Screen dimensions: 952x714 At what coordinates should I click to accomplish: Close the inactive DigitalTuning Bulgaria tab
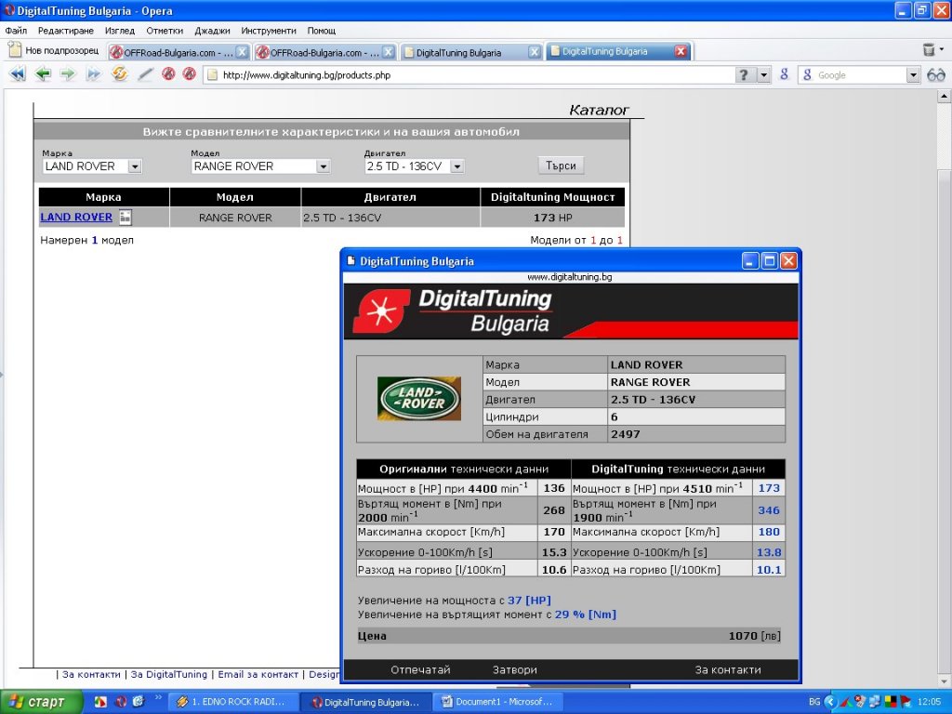(x=535, y=52)
